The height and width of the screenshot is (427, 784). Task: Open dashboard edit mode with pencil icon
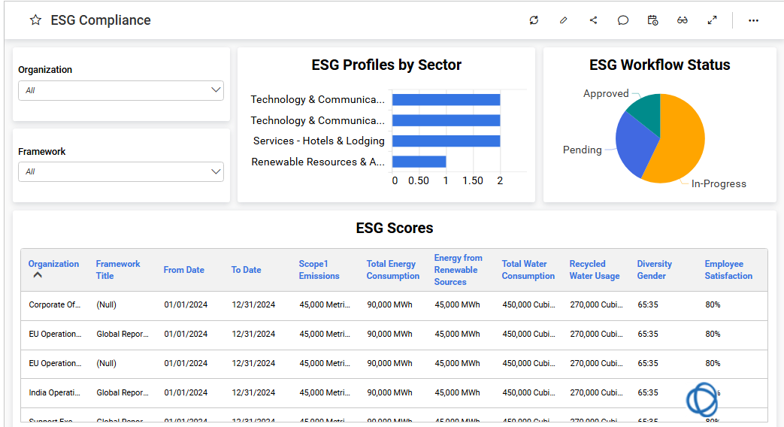(x=564, y=20)
